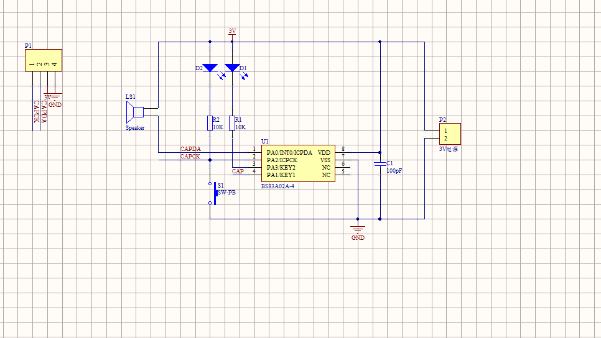Viewport: 601px width, 338px height.
Task: Click the BS83A02A-4 part name text
Action: coord(278,186)
